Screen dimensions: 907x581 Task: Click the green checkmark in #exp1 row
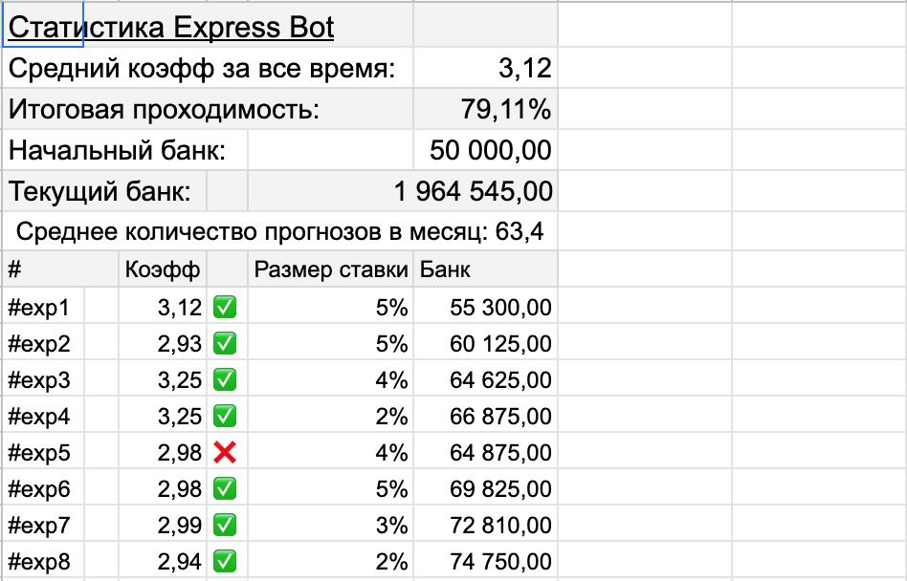[227, 308]
